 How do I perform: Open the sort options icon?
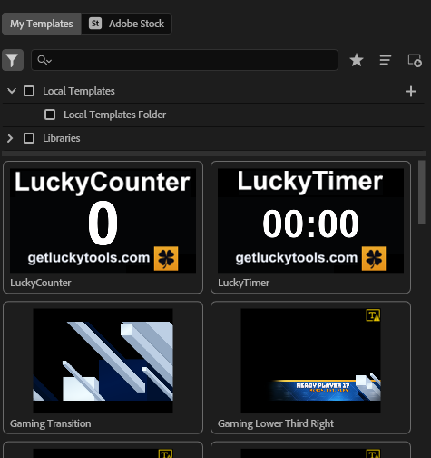tap(386, 60)
